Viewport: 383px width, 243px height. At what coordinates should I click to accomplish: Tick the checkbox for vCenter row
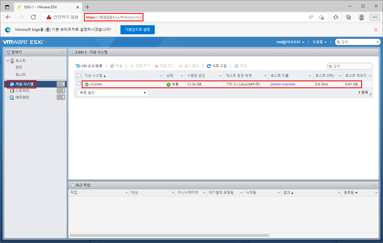tap(79, 84)
